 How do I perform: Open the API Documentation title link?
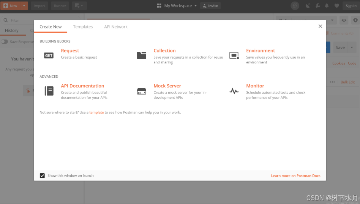(82, 86)
